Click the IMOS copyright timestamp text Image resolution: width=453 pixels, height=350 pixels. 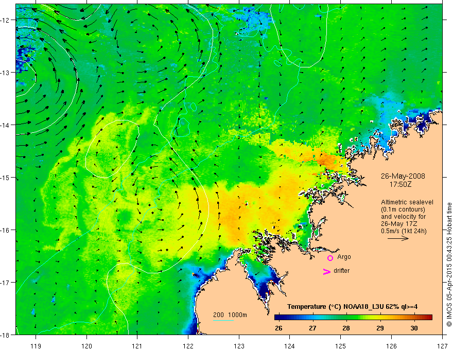coord(449,265)
